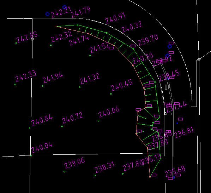Select the 240.72 elevation label
Viewport: 211px width, 193px height.
point(73,118)
